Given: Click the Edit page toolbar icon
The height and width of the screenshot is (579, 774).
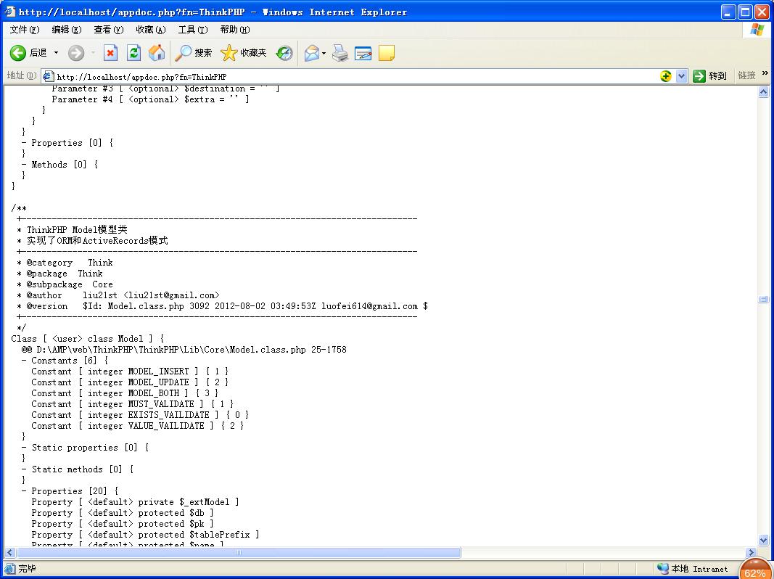Looking at the screenshot, I should tap(363, 53).
